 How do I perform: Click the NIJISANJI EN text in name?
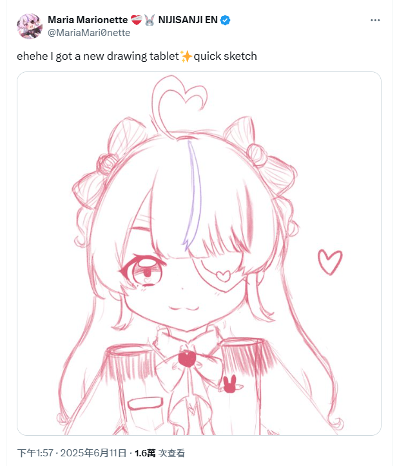click(188, 20)
